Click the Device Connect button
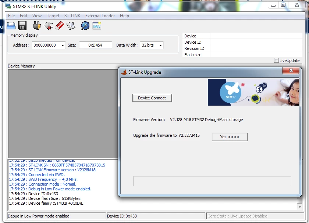The image size is (309, 223). click(x=152, y=98)
